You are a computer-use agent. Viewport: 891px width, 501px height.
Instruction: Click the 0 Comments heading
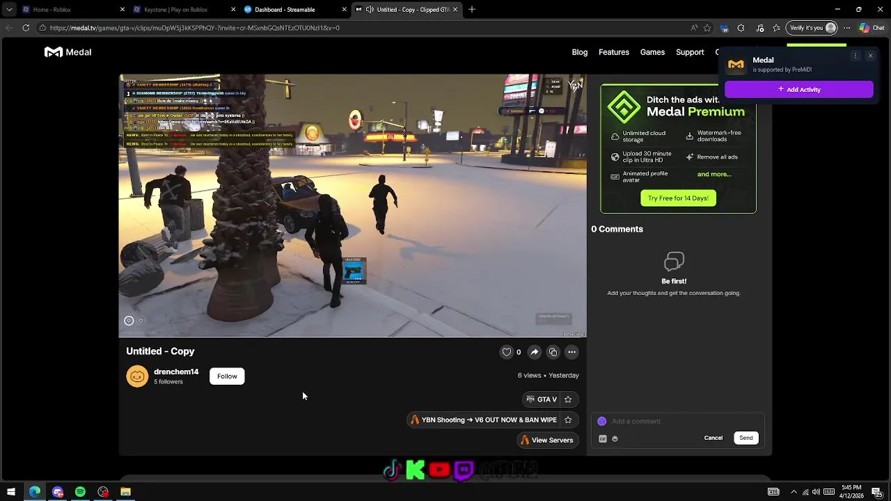pos(617,229)
